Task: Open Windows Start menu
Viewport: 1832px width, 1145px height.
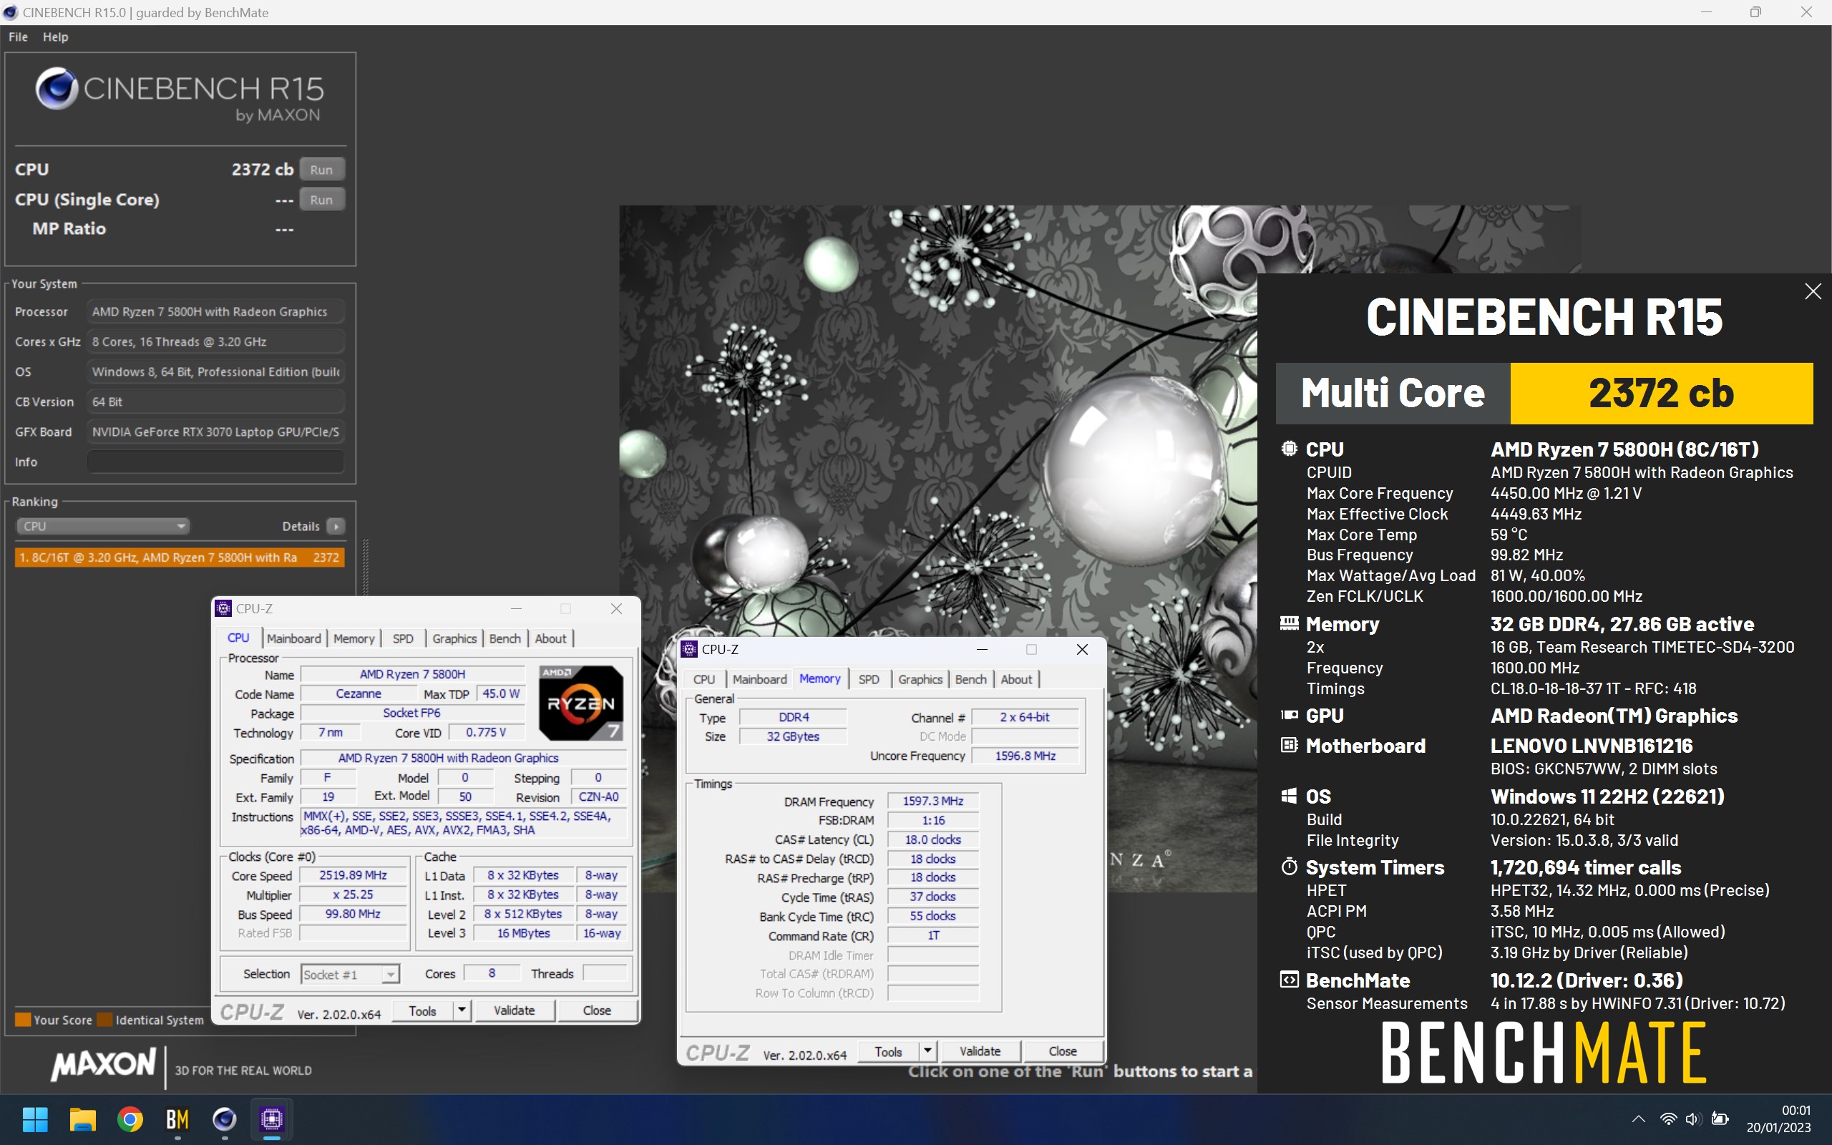Action: pos(35,1119)
